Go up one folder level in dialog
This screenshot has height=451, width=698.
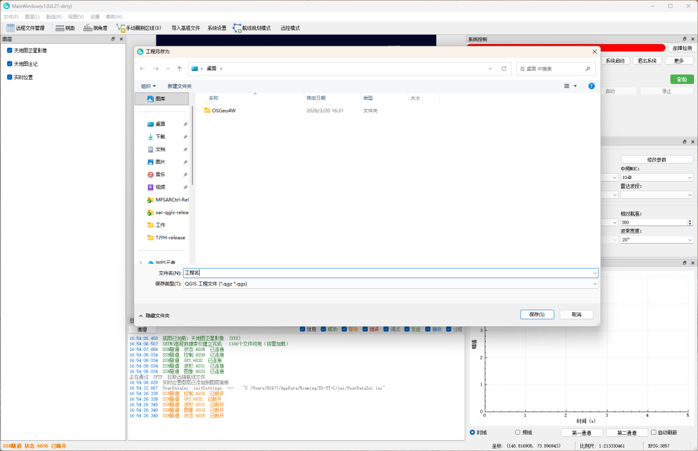click(x=180, y=68)
